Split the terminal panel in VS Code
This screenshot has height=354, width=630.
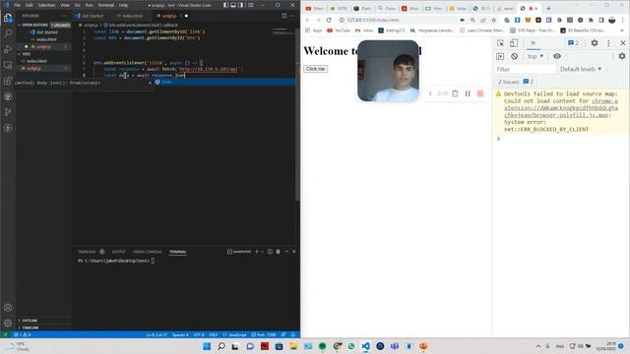270,252
